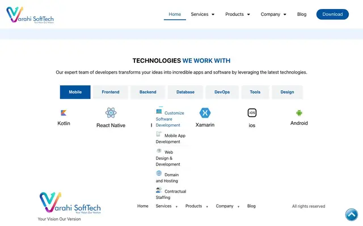
Task: Open Customize Software Development menu entry
Action: click(170, 119)
